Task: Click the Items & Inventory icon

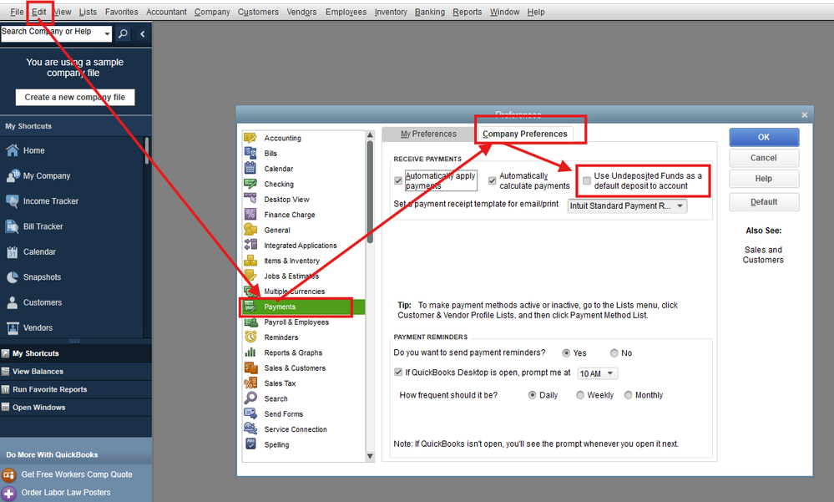Action: point(250,261)
